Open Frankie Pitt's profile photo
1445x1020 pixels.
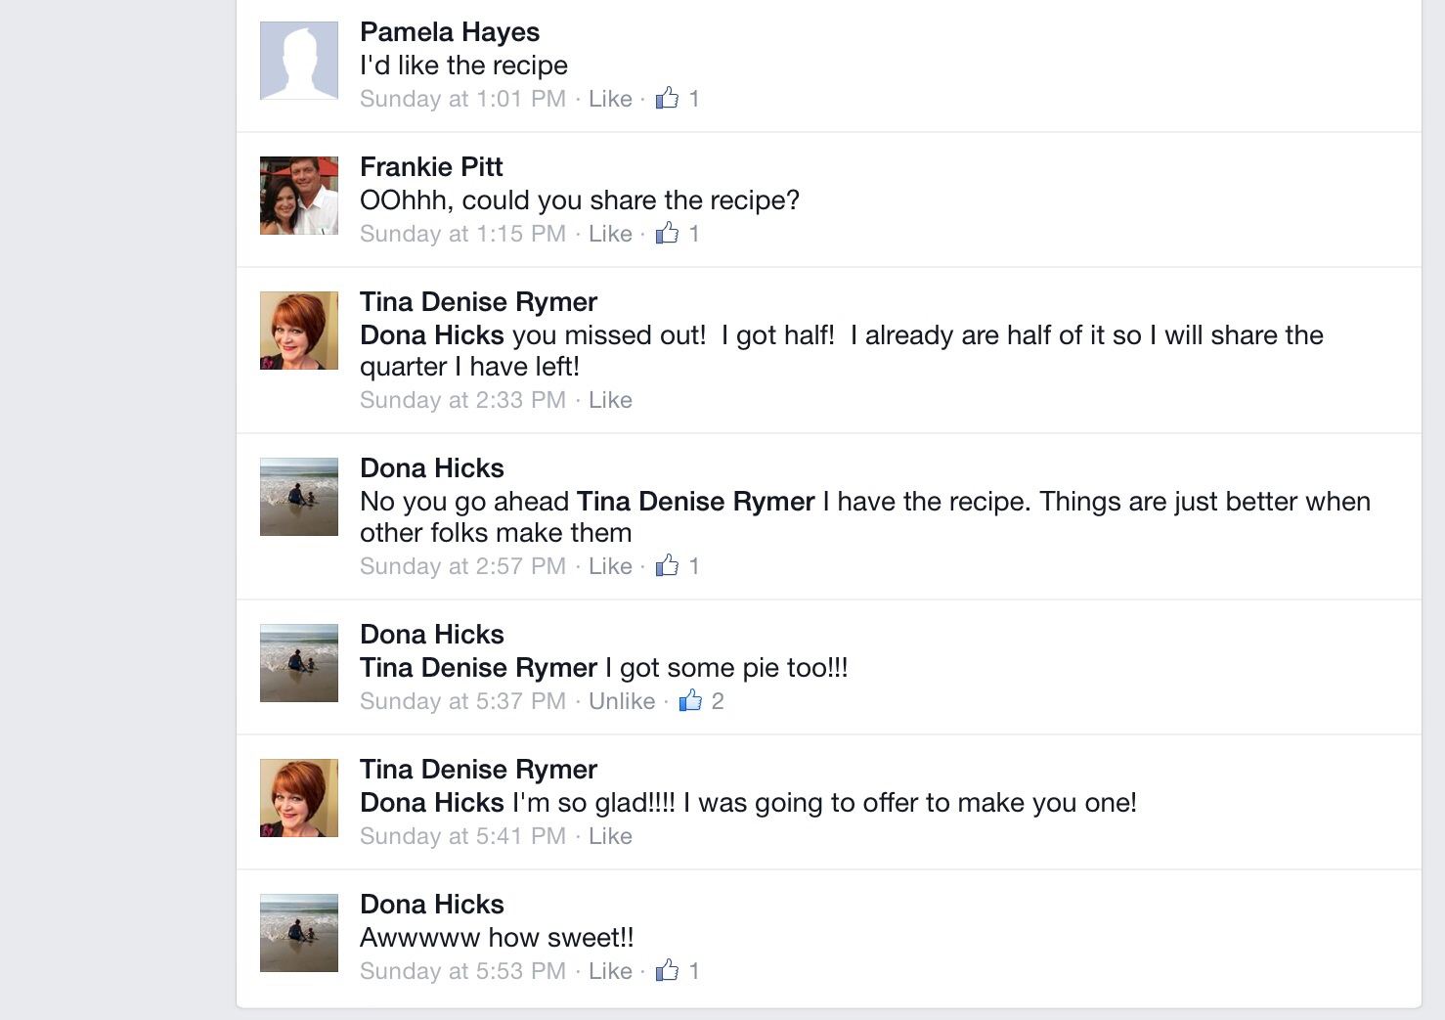click(299, 196)
